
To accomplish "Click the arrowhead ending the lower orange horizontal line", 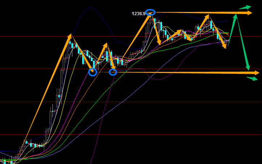I will tap(257, 73).
